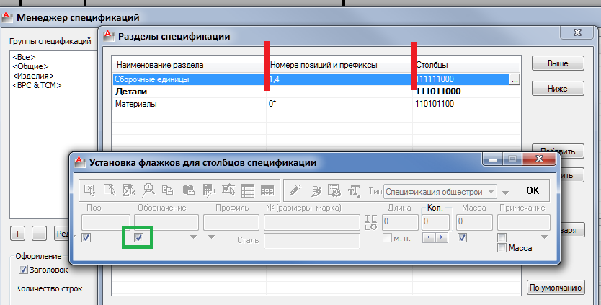Click the minus button under Группы спецификаций
Screen dimensions: 601x305
[x=39, y=234]
